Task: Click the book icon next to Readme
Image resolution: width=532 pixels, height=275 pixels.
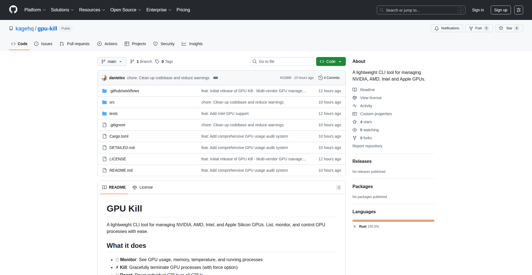Action: pos(355,90)
